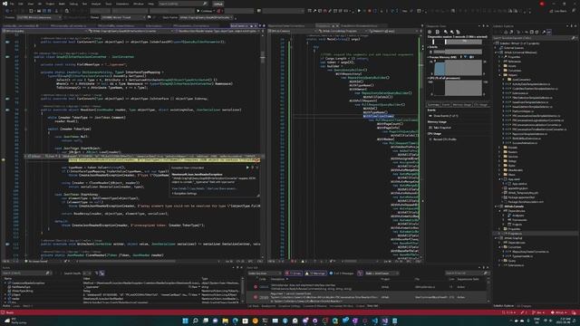Click Solution Explorer preview selected items icon
The width and height of the screenshot is (580, 326).
(x=549, y=33)
